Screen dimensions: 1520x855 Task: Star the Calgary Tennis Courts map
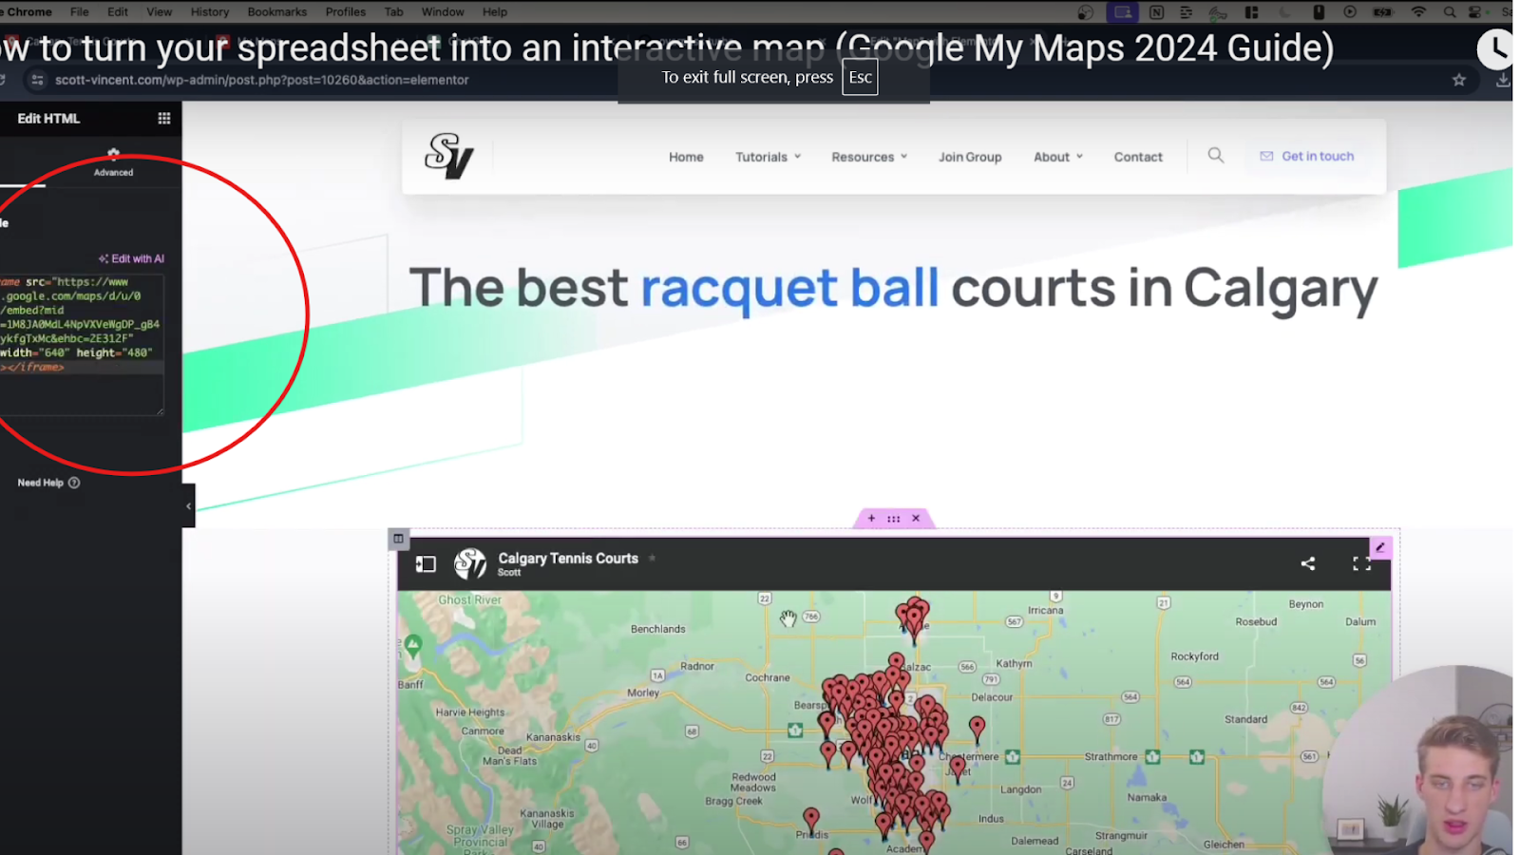(x=653, y=559)
